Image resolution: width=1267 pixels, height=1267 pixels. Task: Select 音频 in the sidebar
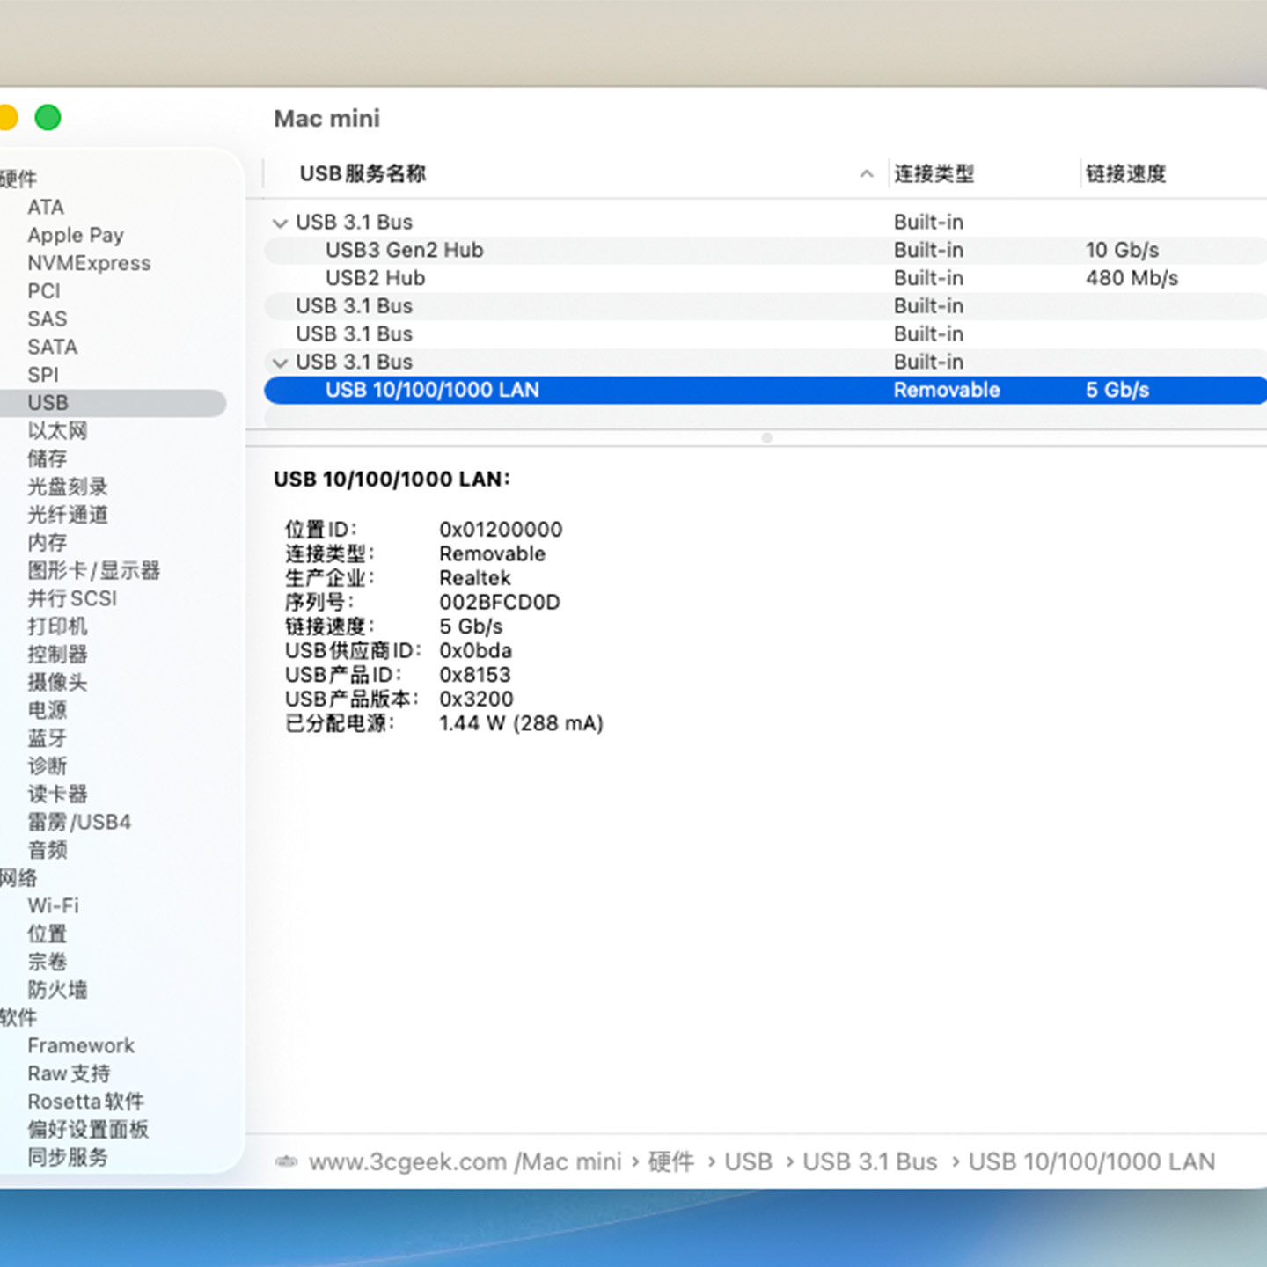pos(47,850)
